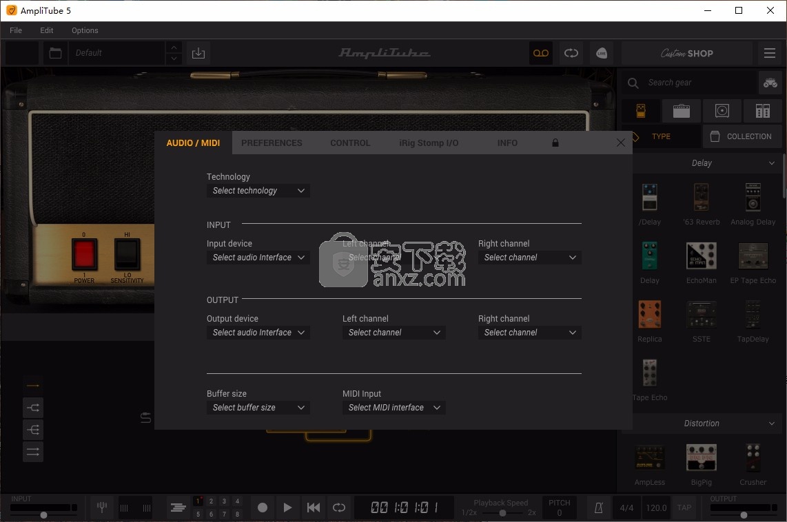This screenshot has width=787, height=522.
Task: Flip the HI/LO Sensitivity switch
Action: [127, 253]
